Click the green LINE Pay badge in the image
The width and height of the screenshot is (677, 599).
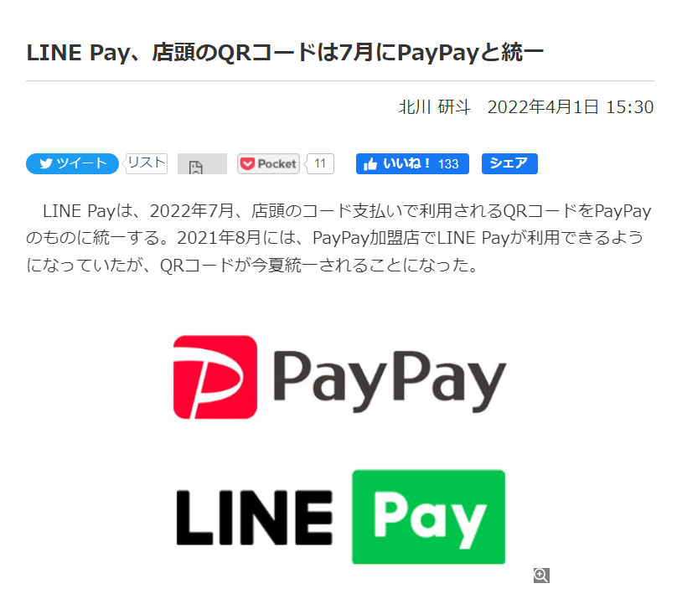pos(428,517)
